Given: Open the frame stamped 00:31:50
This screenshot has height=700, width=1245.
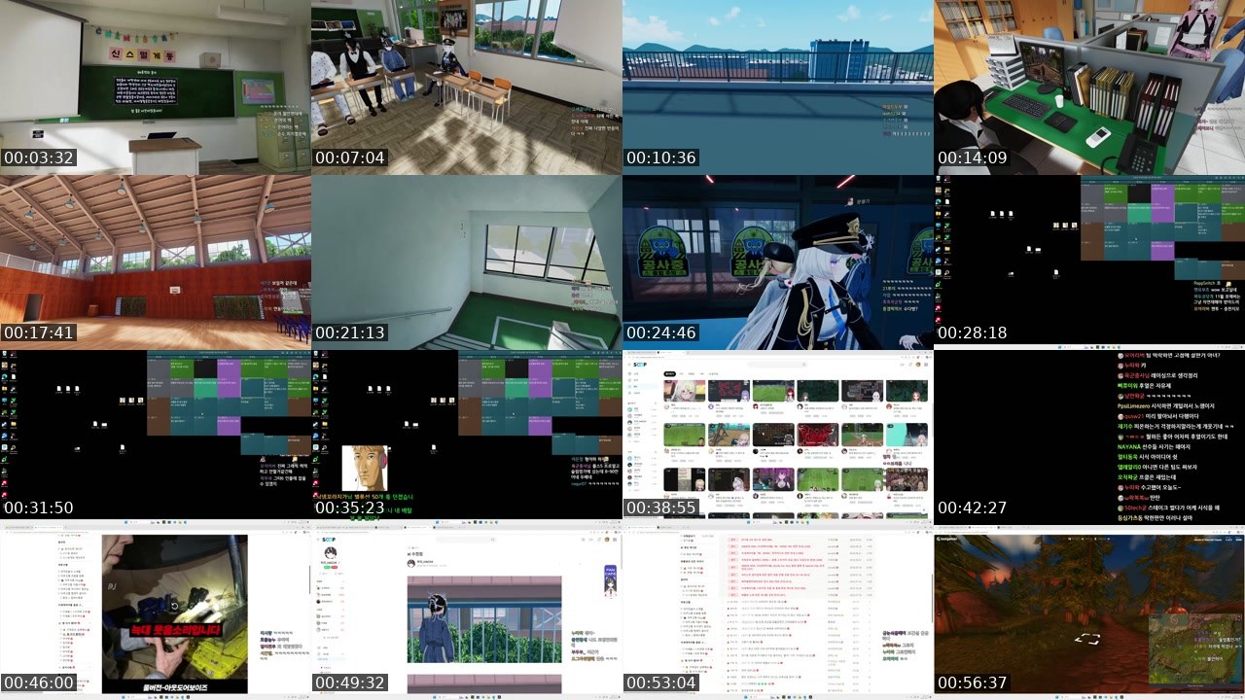Looking at the screenshot, I should [156, 437].
